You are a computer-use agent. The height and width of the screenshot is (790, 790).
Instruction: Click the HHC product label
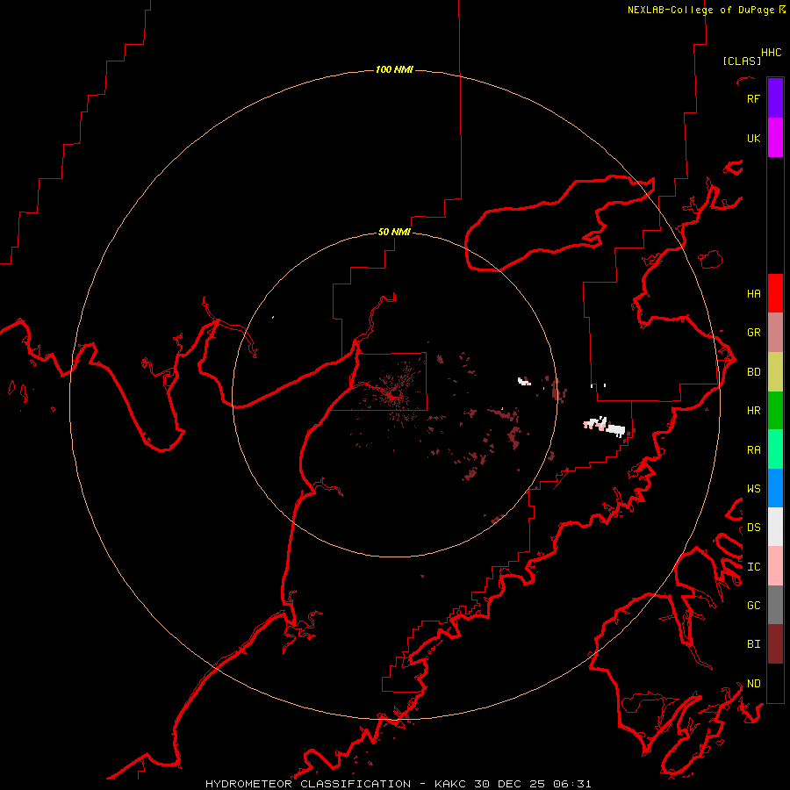pos(772,53)
